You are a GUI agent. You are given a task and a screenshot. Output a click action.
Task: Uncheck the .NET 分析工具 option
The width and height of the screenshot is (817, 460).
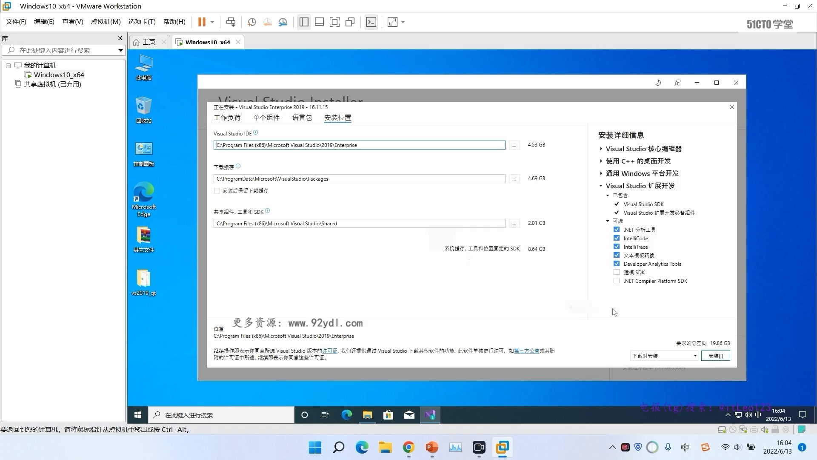click(x=617, y=230)
